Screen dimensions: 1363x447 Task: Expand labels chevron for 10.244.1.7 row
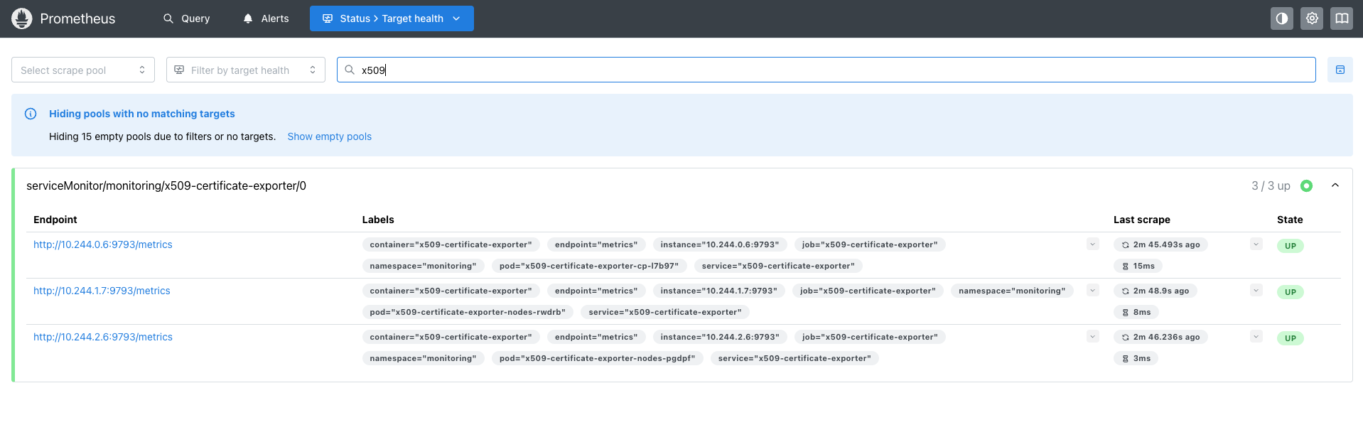click(1093, 291)
